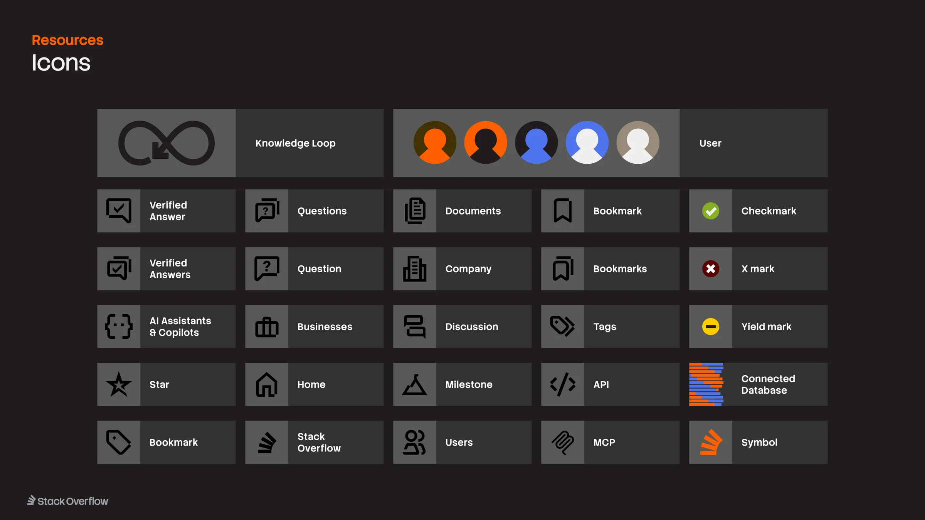Click the User label text
This screenshot has height=520, width=925.
710,143
